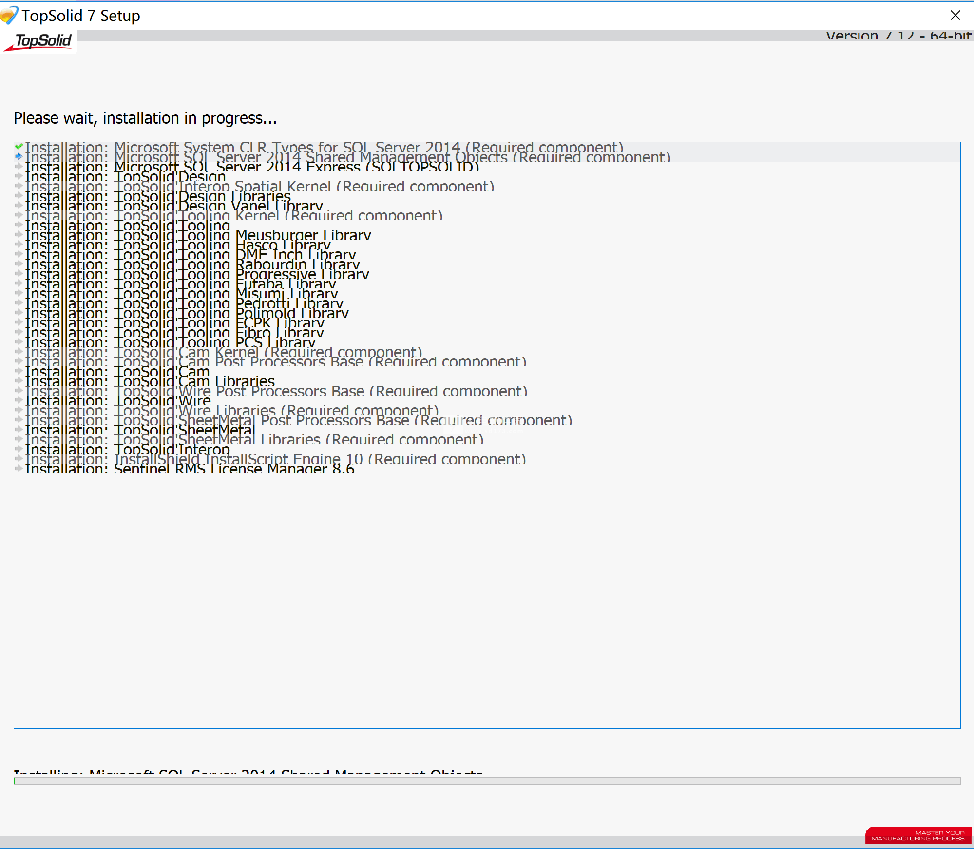
Task: Select the Tooling Pedrotti Library row
Action: [487, 303]
